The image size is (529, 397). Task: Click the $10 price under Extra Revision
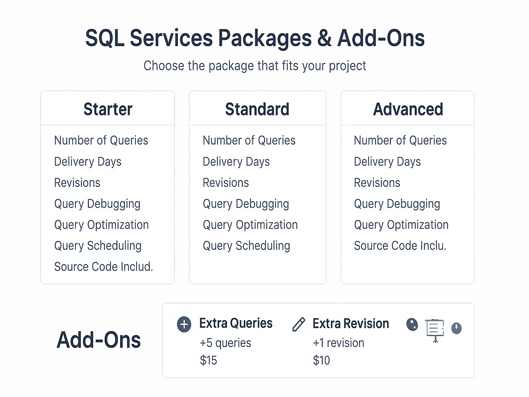coord(322,360)
